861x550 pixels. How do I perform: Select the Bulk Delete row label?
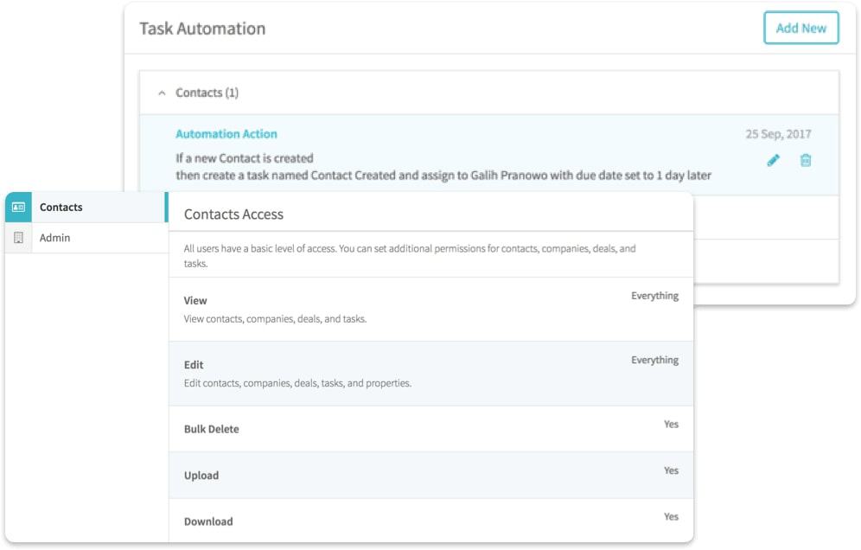(x=212, y=429)
